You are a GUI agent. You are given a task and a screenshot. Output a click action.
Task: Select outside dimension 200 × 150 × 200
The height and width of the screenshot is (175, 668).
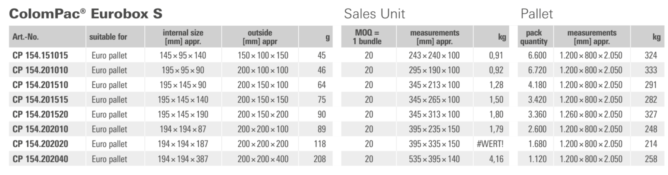tap(263, 114)
